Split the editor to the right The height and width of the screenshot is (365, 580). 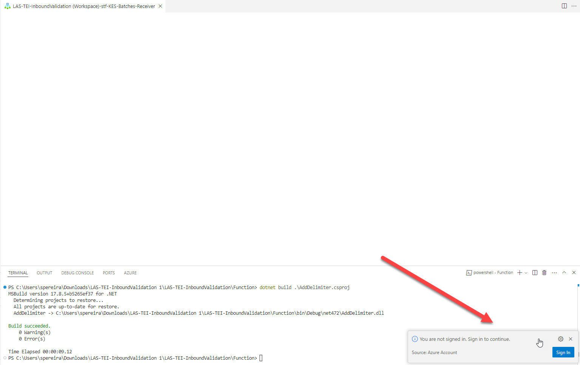point(564,6)
